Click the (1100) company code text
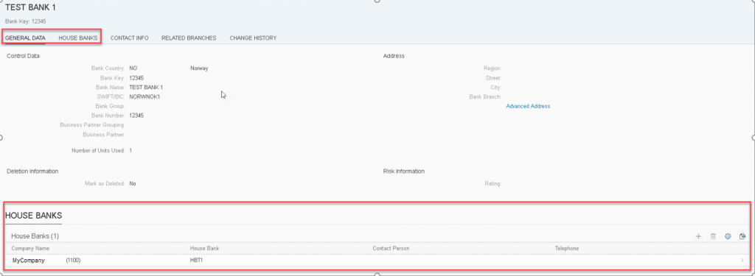 [73, 260]
